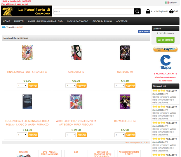Click the green Vai al carrello button
The height and width of the screenshot is (157, 181).
point(166,40)
